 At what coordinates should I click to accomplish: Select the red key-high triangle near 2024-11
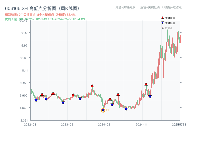(146, 84)
